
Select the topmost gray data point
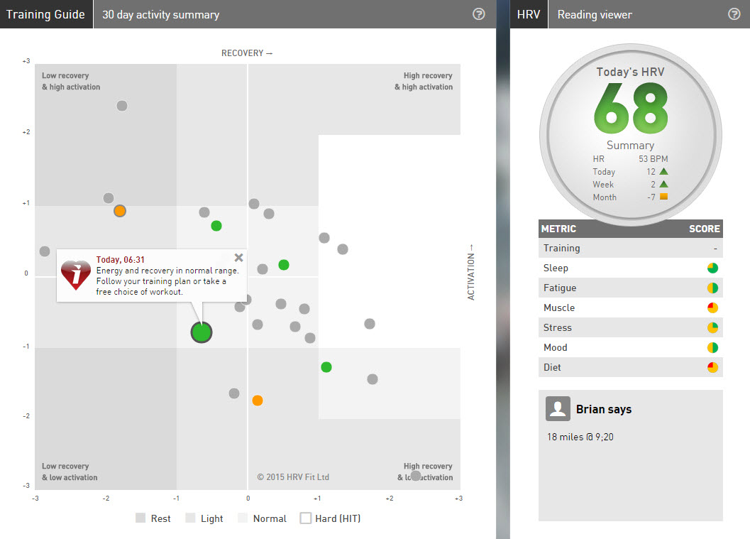(122, 105)
